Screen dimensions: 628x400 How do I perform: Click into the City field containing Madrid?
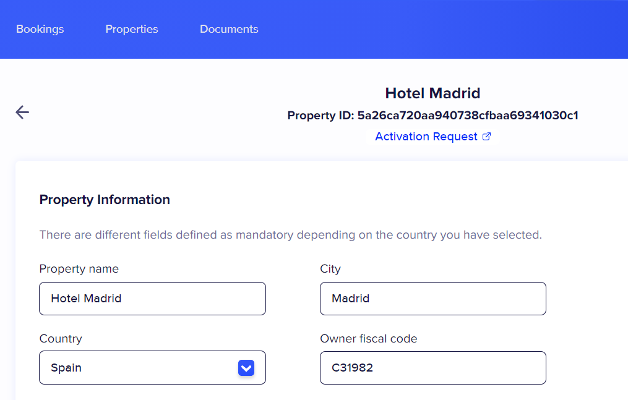pyautogui.click(x=433, y=299)
